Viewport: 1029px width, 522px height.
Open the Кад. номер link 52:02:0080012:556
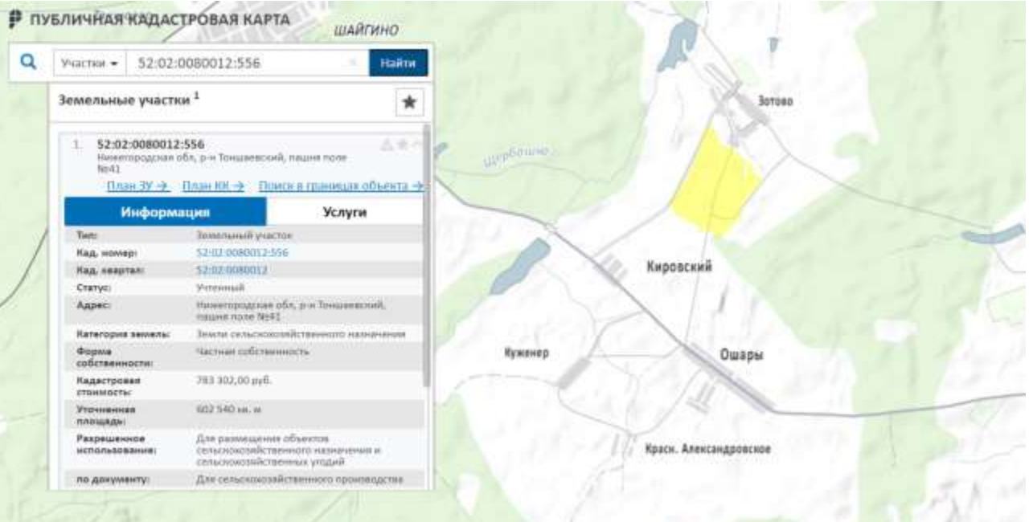[x=242, y=253]
